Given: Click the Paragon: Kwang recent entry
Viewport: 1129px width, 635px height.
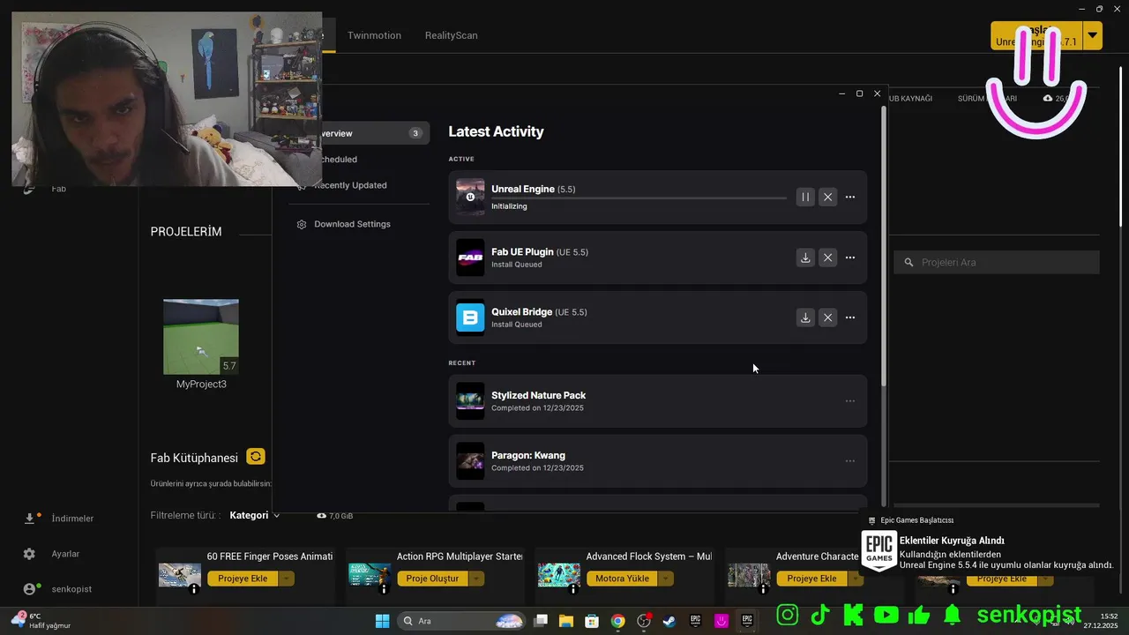Looking at the screenshot, I should tap(658, 461).
